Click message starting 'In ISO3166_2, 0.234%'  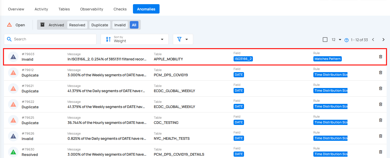107,59
